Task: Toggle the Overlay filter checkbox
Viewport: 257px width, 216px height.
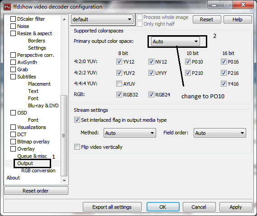Action: coord(13,149)
